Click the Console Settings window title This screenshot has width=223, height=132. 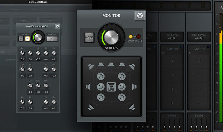38,2
